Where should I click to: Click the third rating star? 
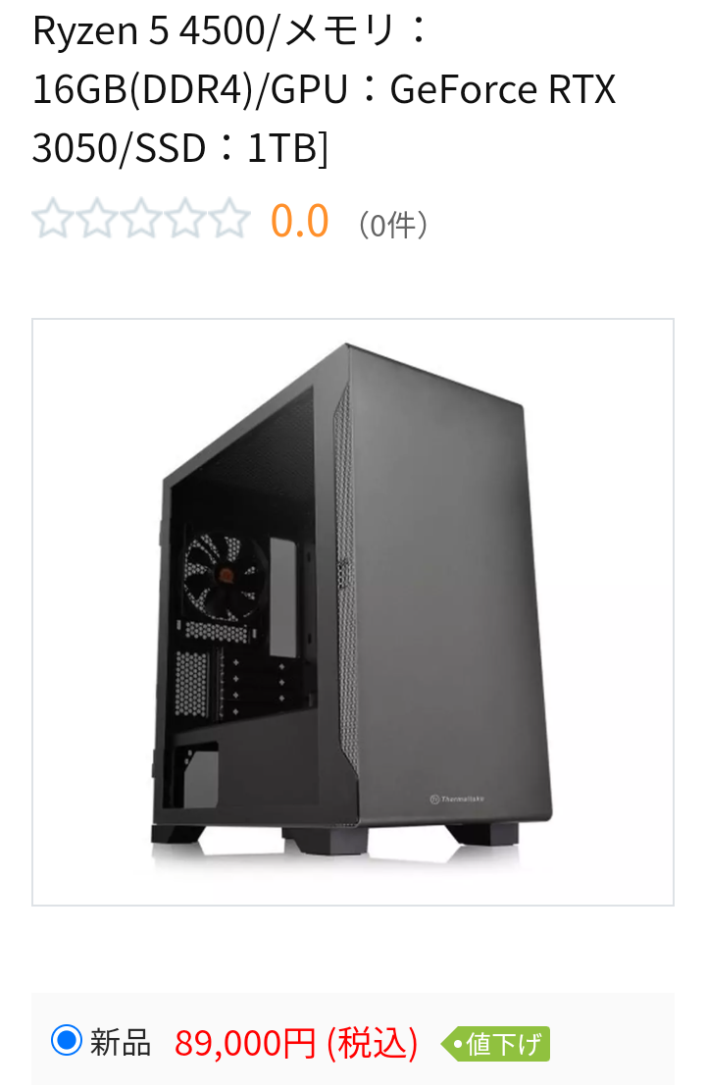(141, 218)
